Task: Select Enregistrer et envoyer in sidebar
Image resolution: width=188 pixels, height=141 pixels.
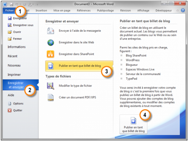Action: [21, 85]
